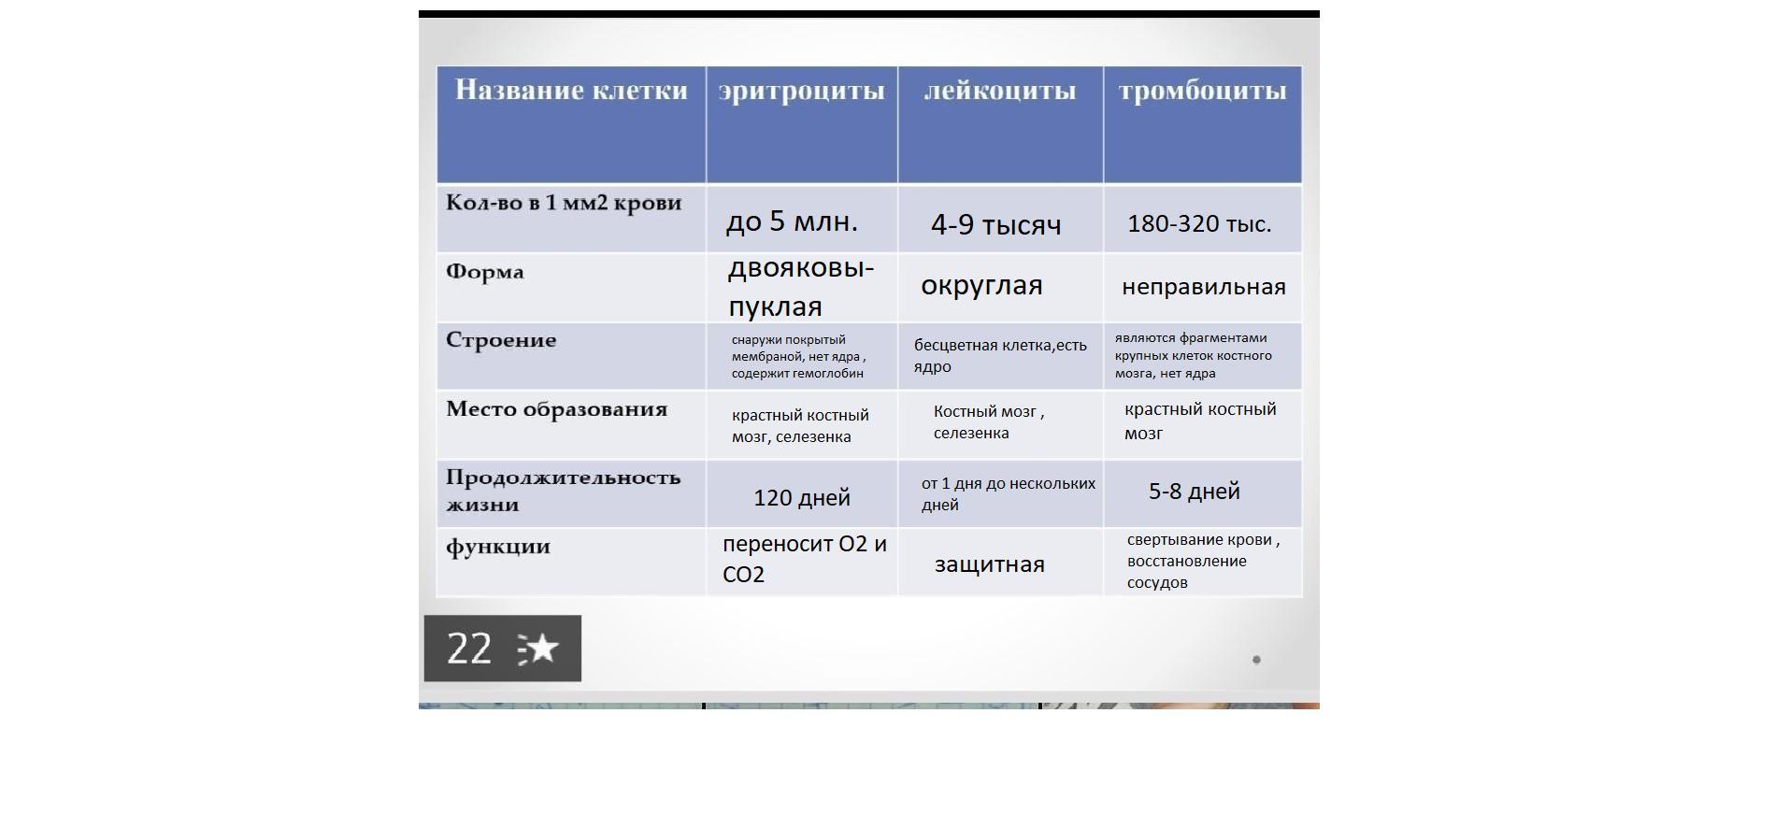Click the '4-9 тысяч' cell

pyautogui.click(x=995, y=224)
